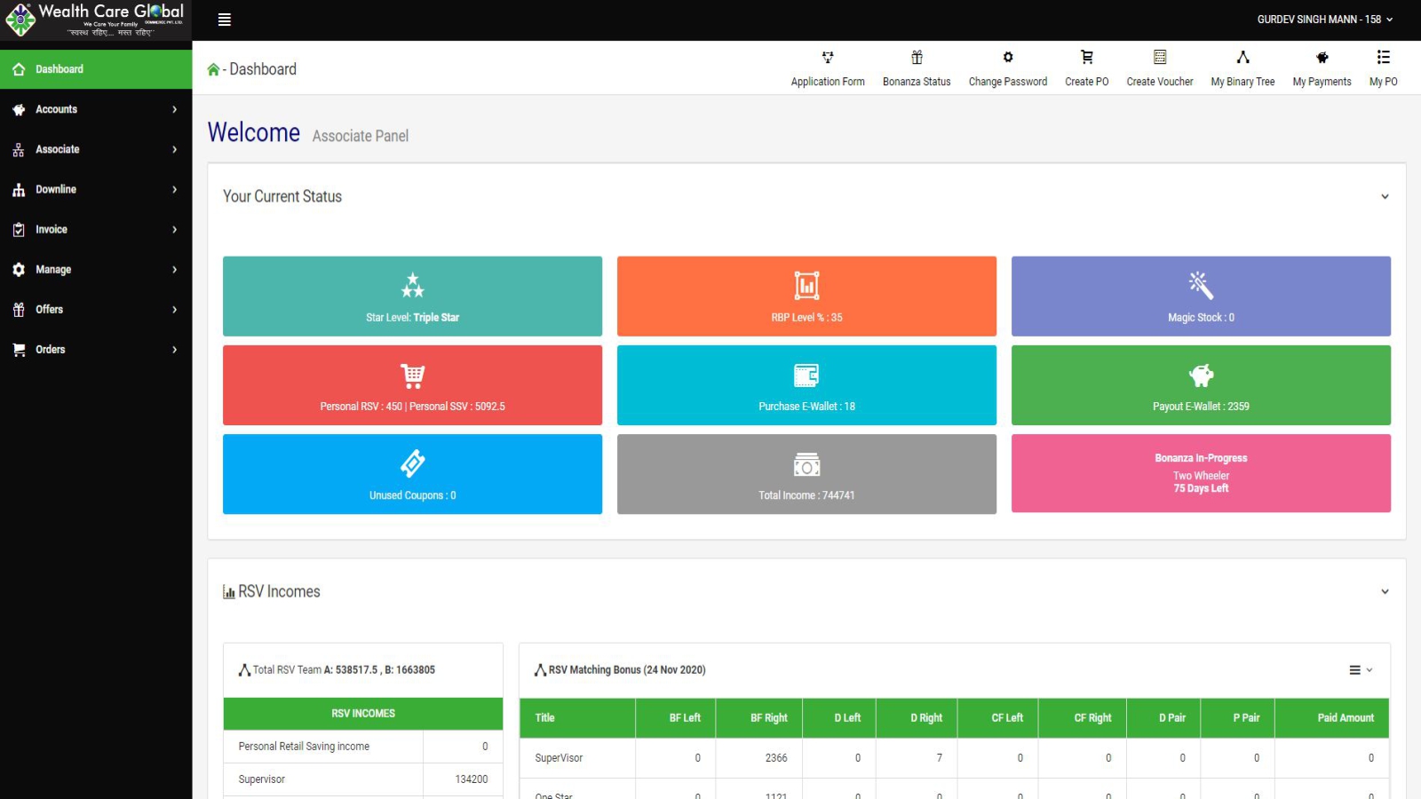Open Bonanza Status gift icon

pos(917,58)
